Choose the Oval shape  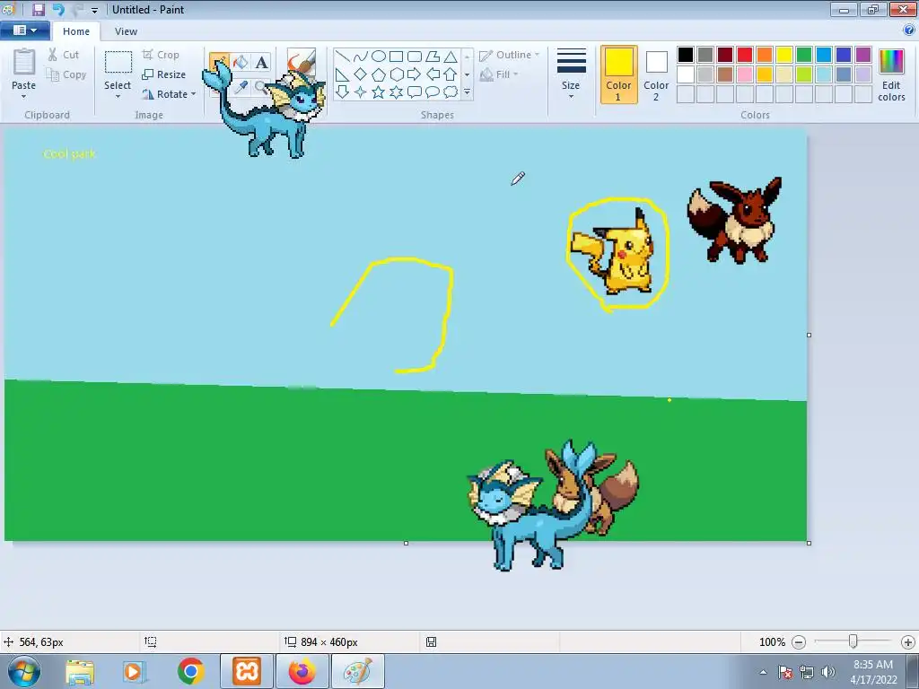pyautogui.click(x=379, y=57)
